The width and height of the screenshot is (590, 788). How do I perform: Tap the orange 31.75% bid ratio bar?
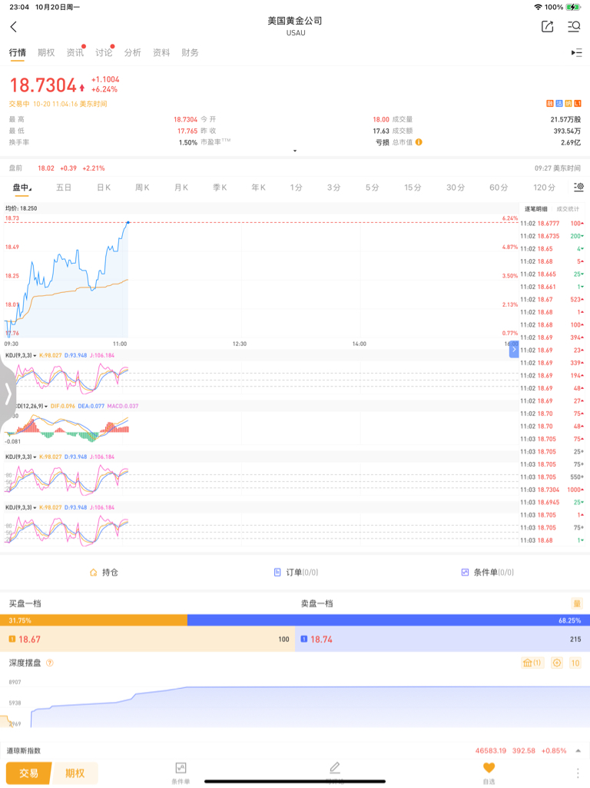coord(94,620)
